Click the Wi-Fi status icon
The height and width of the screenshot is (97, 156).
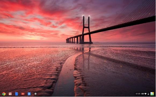pyautogui.click(x=146, y=94)
